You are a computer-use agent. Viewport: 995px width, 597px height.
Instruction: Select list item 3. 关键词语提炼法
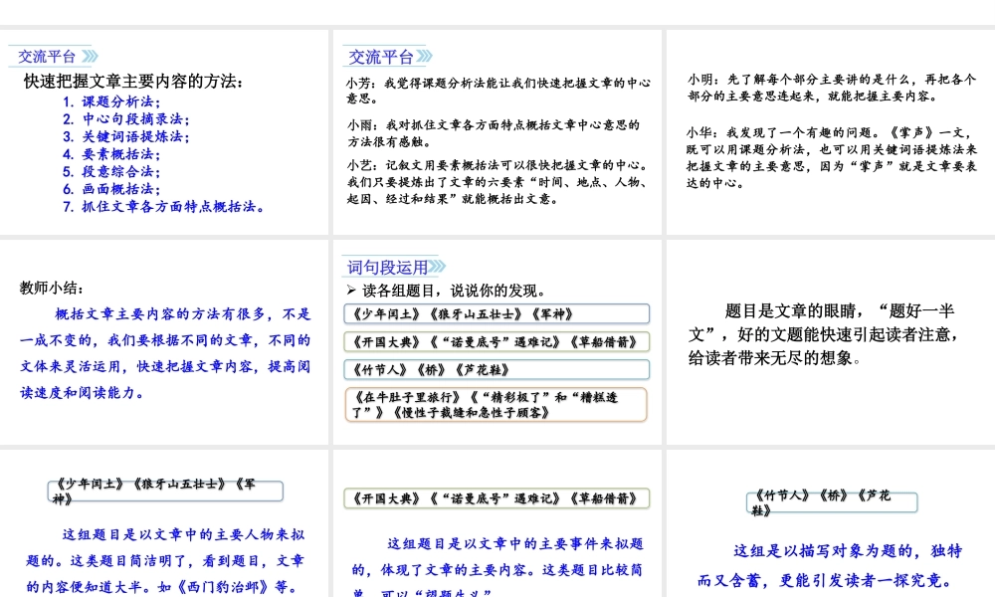(x=125, y=136)
